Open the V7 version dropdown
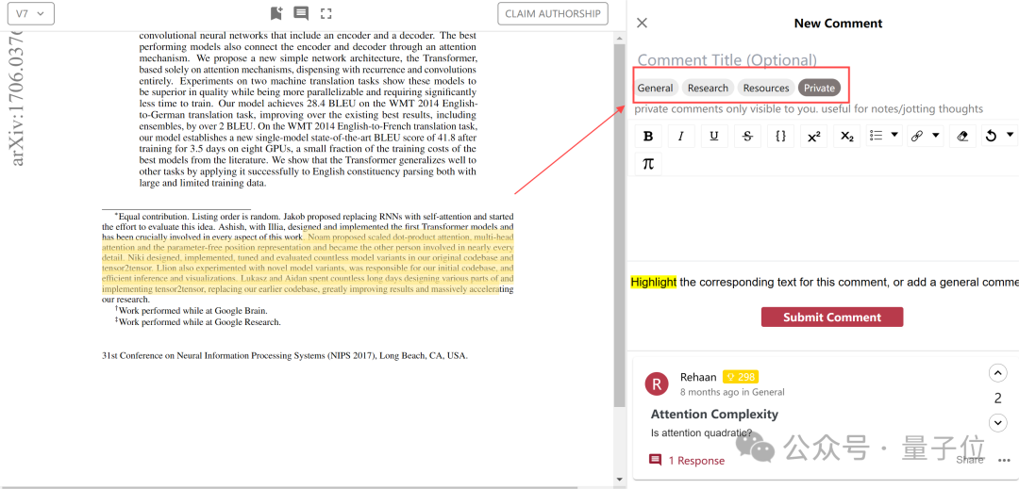Image resolution: width=1019 pixels, height=489 pixels. [30, 13]
